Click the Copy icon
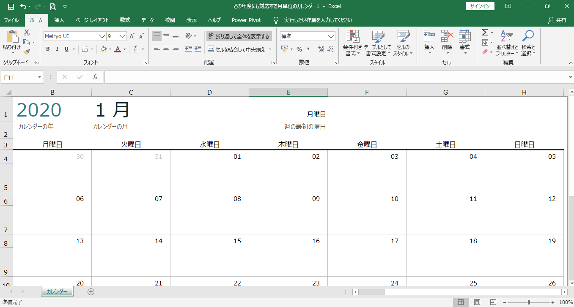The image size is (574, 307). (x=27, y=42)
